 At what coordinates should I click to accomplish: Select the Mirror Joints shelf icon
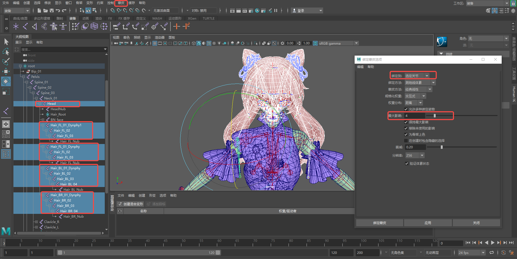(35, 26)
